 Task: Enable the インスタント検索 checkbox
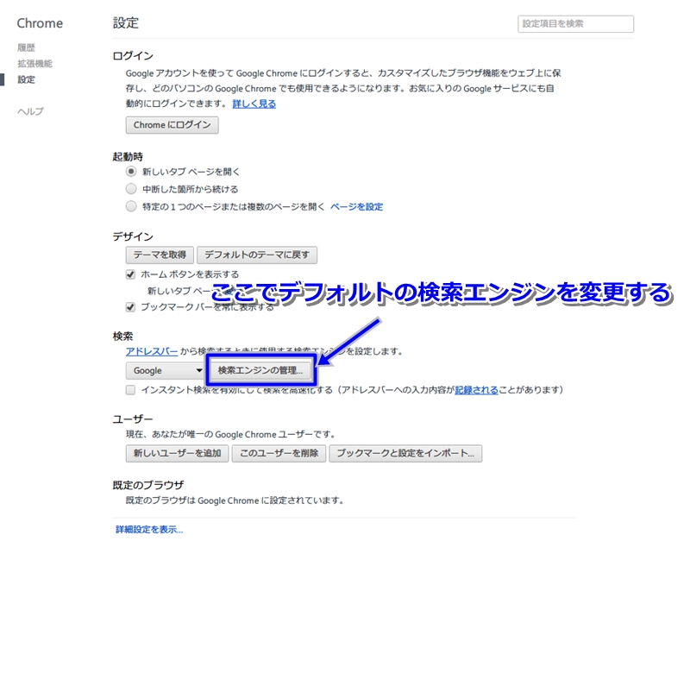tap(130, 390)
